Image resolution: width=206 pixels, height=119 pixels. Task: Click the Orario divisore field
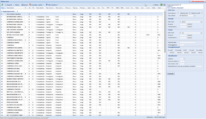(x=186, y=36)
